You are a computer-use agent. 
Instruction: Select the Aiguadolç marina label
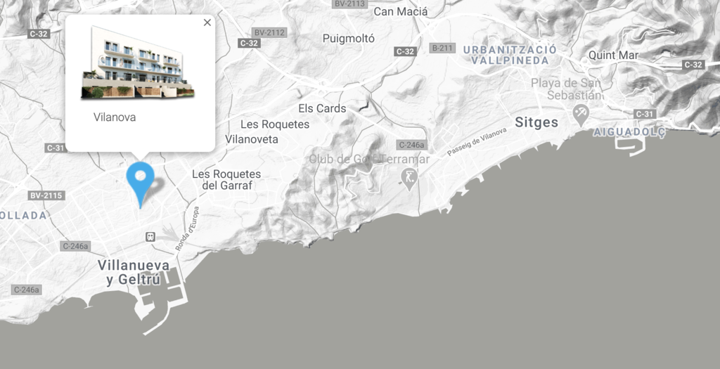tap(629, 132)
